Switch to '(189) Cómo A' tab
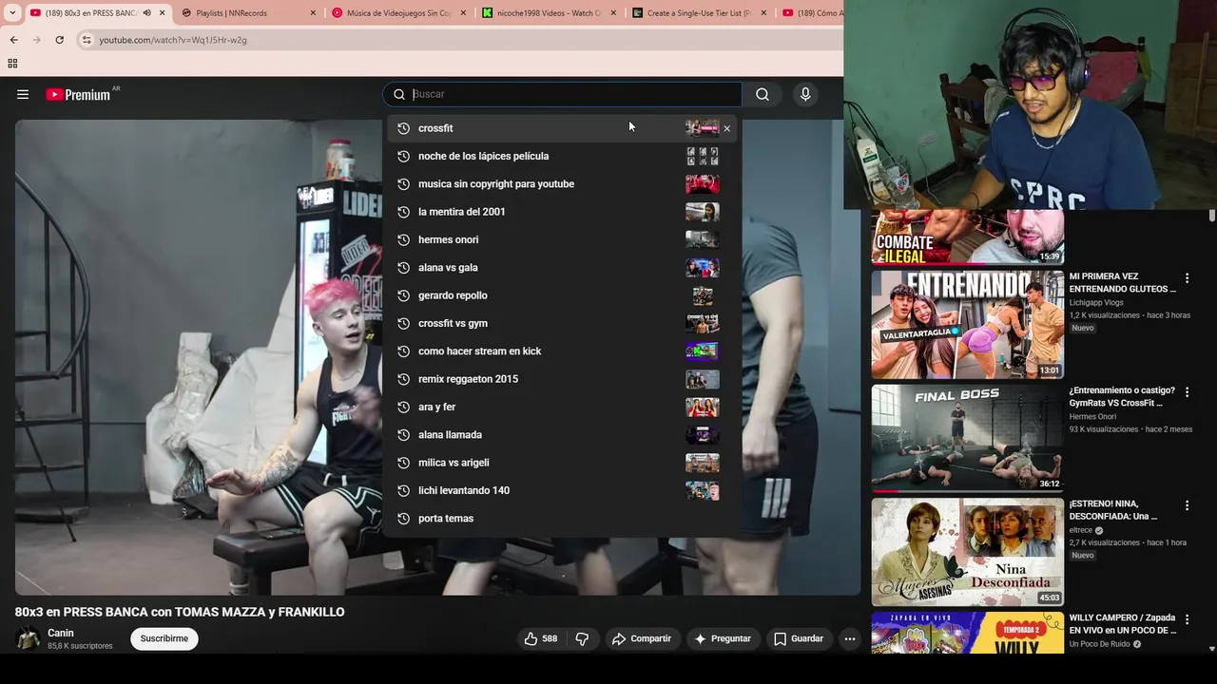Image resolution: width=1217 pixels, height=684 pixels. click(x=811, y=13)
